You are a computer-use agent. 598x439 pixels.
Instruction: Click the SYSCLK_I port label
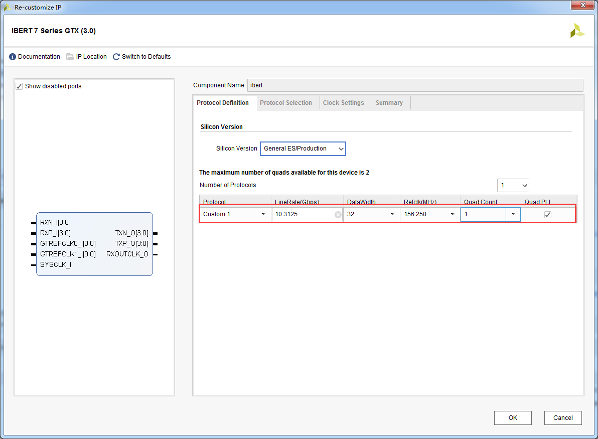click(55, 265)
